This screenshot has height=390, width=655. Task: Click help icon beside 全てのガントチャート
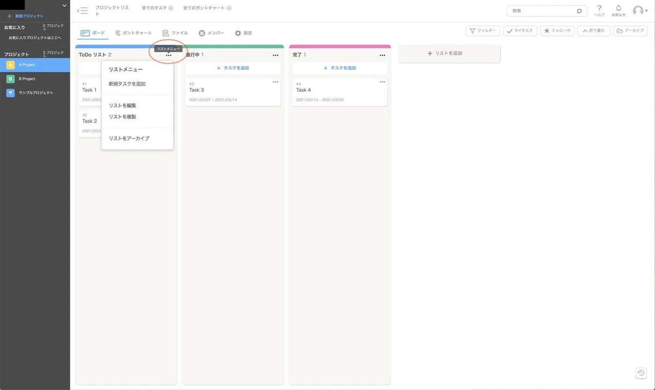pos(229,8)
